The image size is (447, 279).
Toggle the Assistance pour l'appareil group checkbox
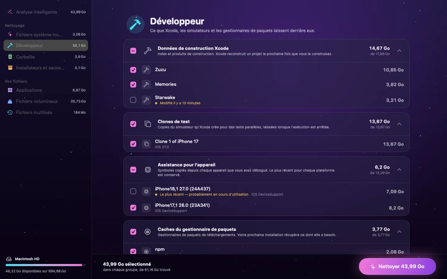tap(133, 170)
